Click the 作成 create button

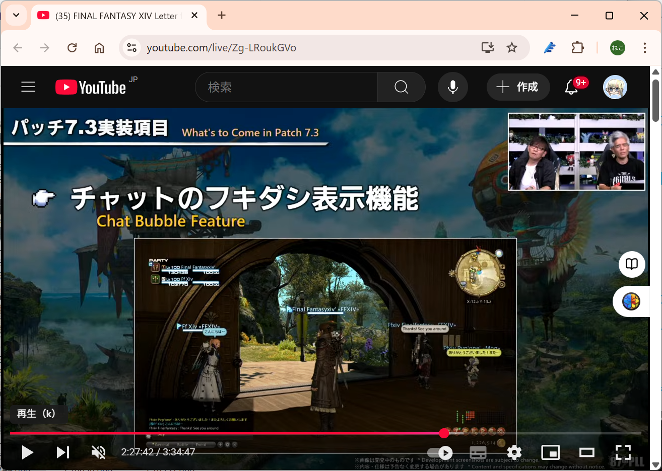tap(517, 87)
